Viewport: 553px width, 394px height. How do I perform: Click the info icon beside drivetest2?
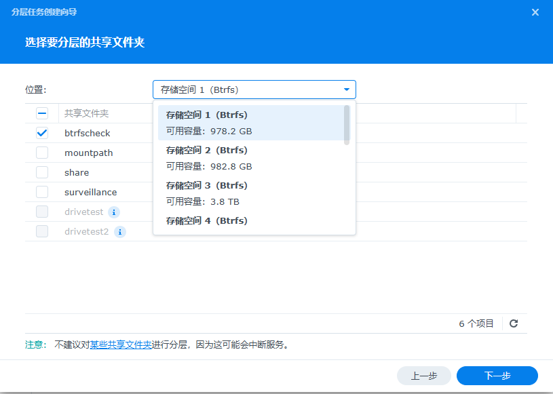[119, 232]
